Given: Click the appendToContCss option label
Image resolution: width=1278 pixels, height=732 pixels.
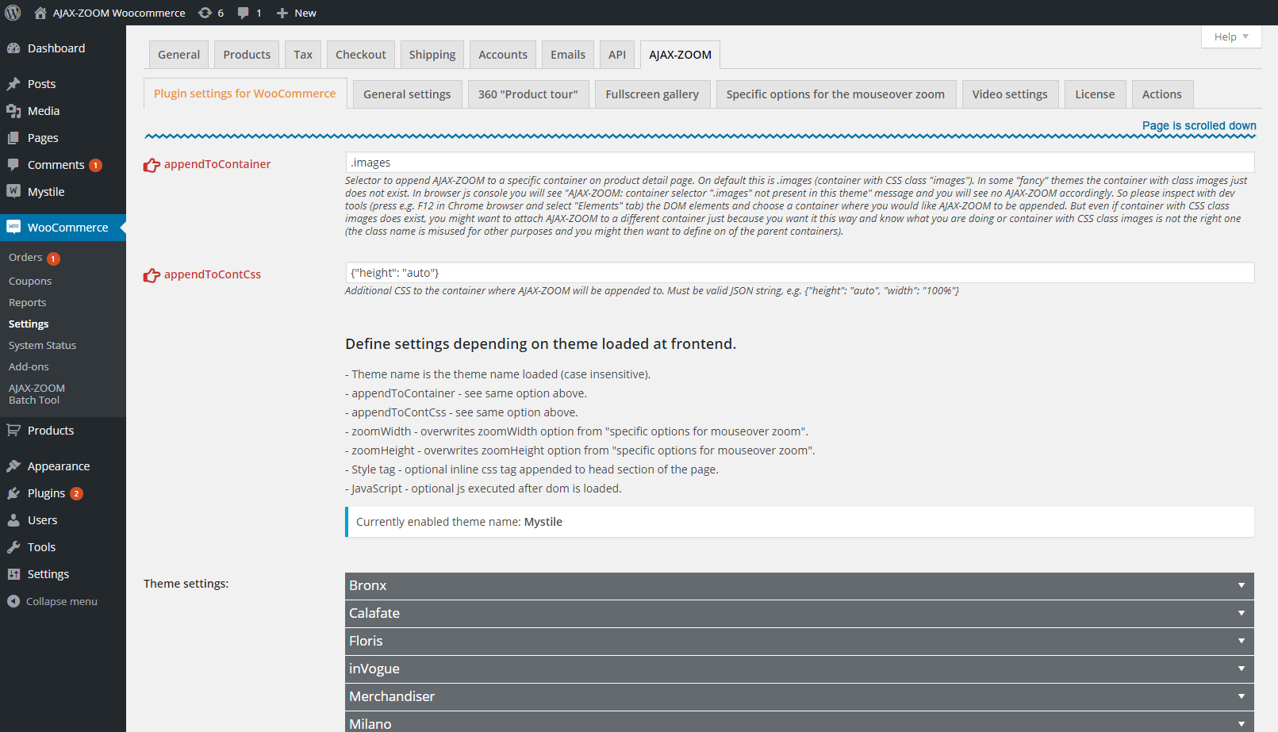Looking at the screenshot, I should 213,274.
